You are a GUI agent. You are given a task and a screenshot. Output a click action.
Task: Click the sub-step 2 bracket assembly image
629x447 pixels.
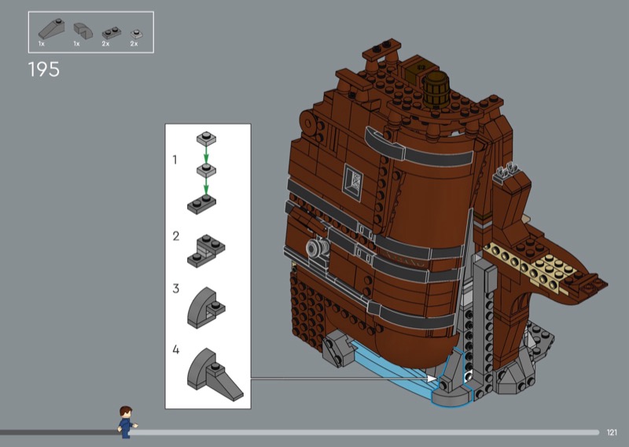click(207, 247)
